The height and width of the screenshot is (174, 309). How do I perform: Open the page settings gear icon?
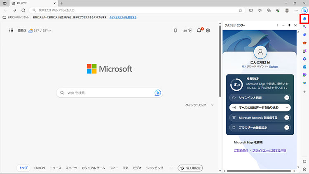click(208, 31)
